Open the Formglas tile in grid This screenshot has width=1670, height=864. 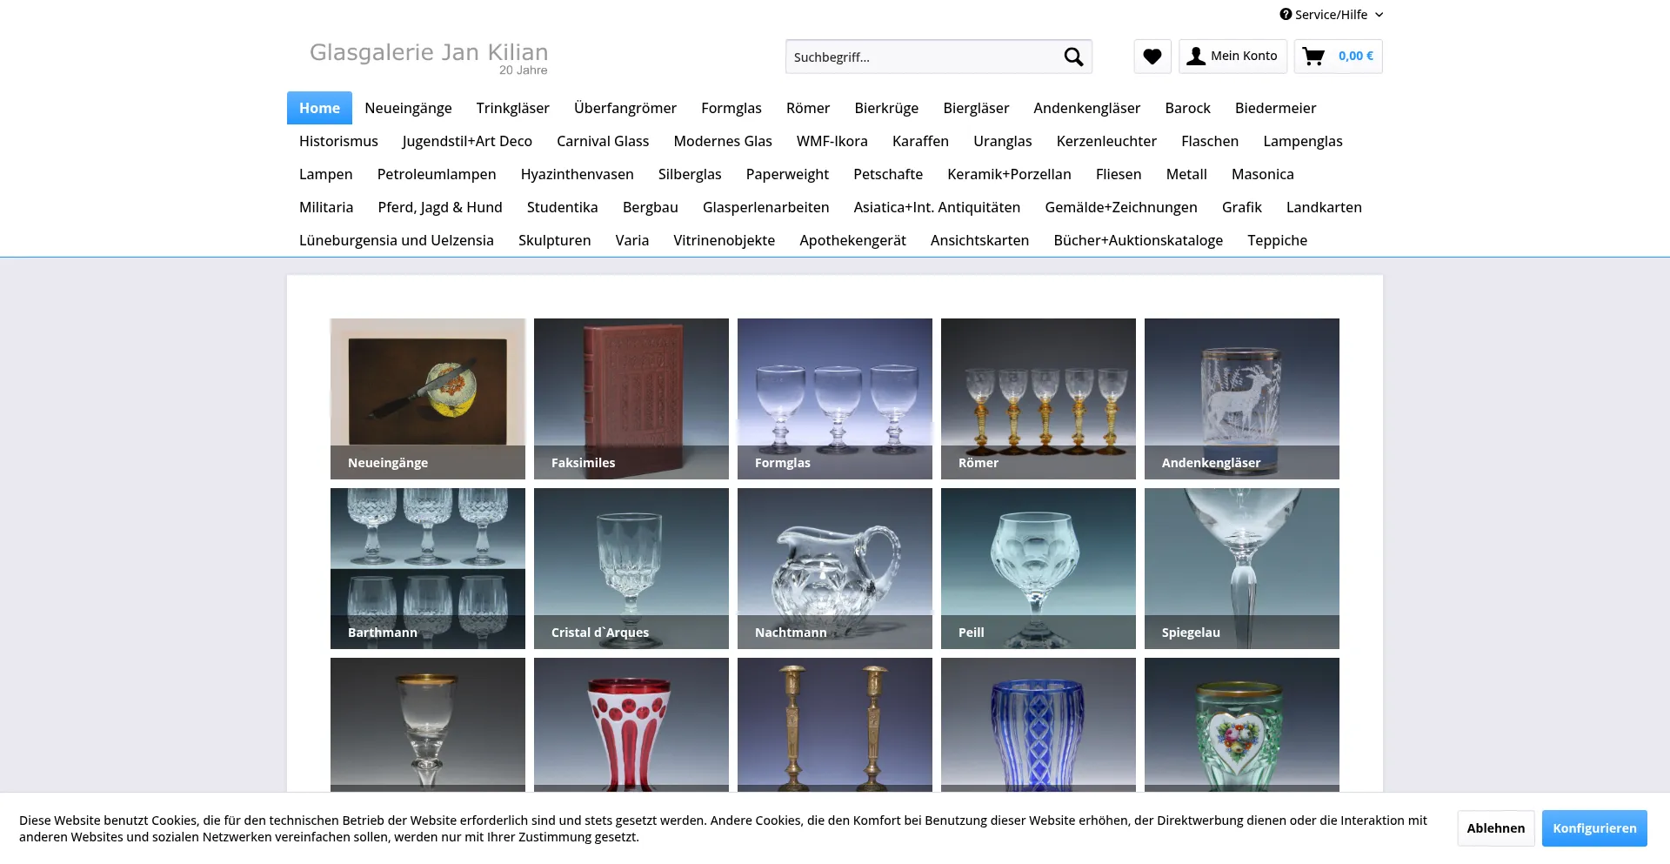[835, 399]
